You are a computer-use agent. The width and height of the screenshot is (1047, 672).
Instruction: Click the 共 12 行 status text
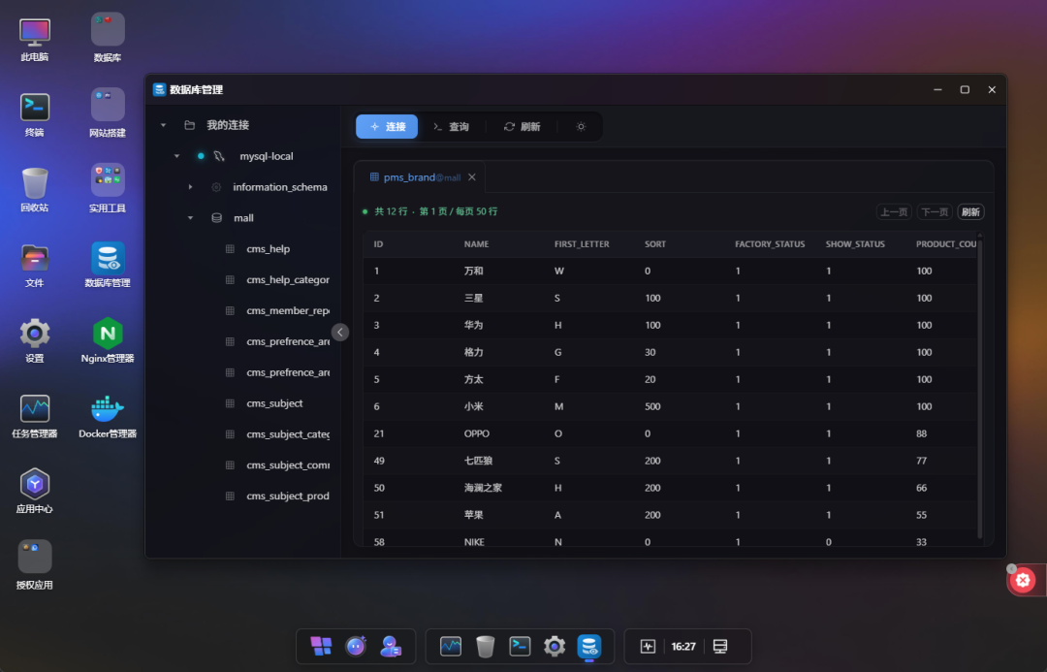[391, 211]
